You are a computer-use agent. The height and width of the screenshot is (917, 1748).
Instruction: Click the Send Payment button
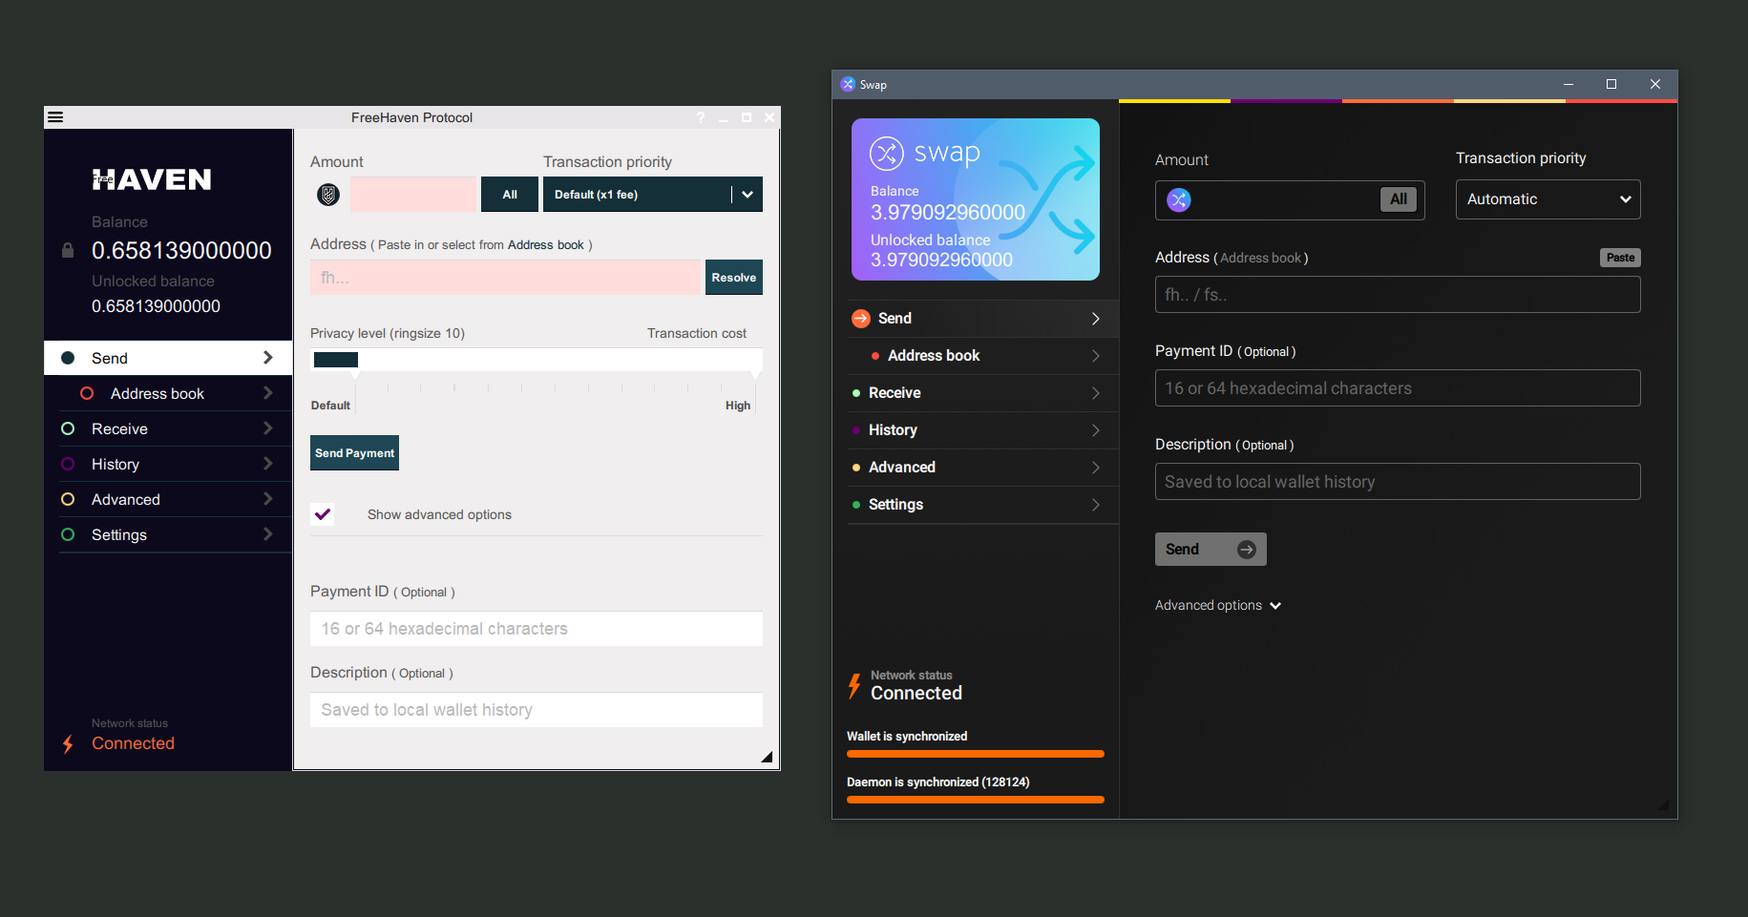(x=355, y=453)
